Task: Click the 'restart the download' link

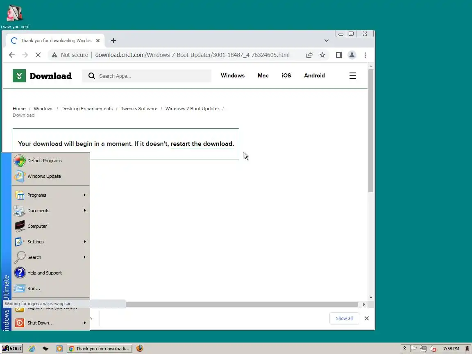Action: click(202, 144)
